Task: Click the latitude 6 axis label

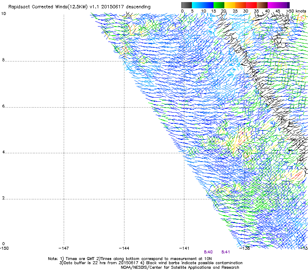Action: click(3, 106)
